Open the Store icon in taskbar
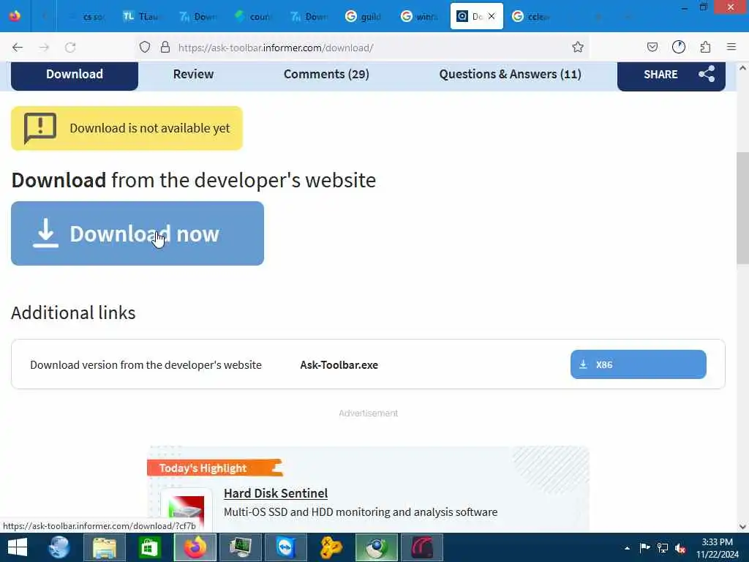The image size is (749, 562). [x=149, y=547]
